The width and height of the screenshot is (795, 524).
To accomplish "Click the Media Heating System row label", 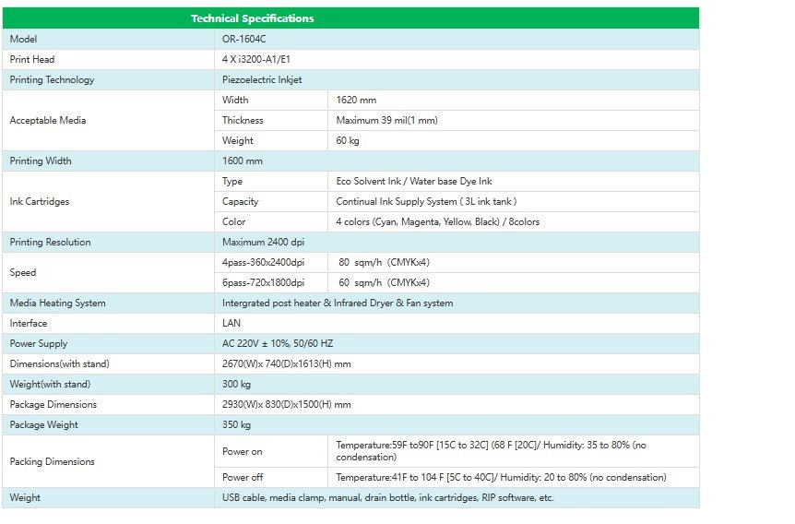I will coord(57,303).
